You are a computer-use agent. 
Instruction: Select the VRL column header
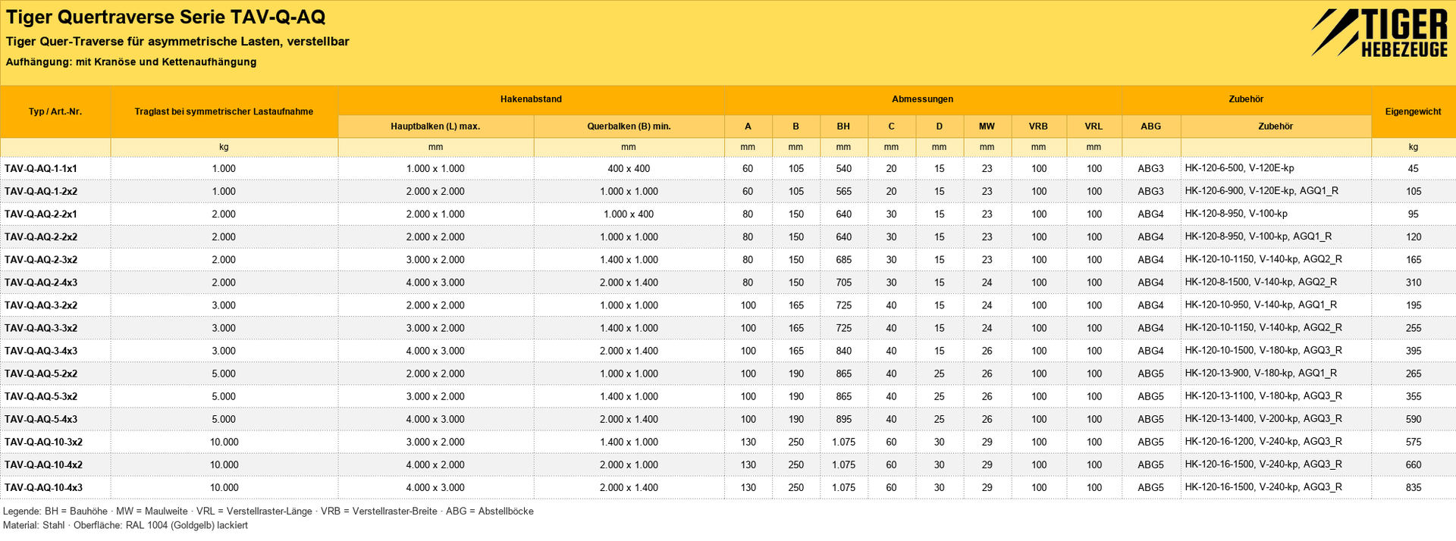pos(1094,127)
